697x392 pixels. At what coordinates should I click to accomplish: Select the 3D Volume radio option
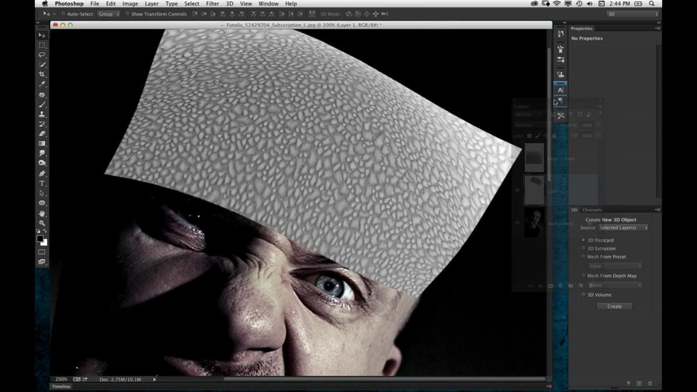583,295
